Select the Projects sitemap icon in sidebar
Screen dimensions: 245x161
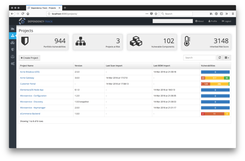(x=13, y=36)
